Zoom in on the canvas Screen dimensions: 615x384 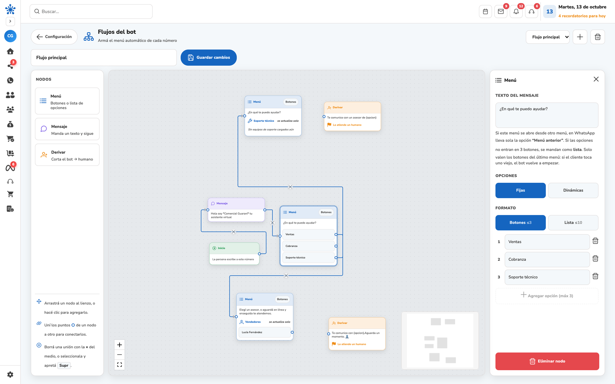(x=120, y=345)
